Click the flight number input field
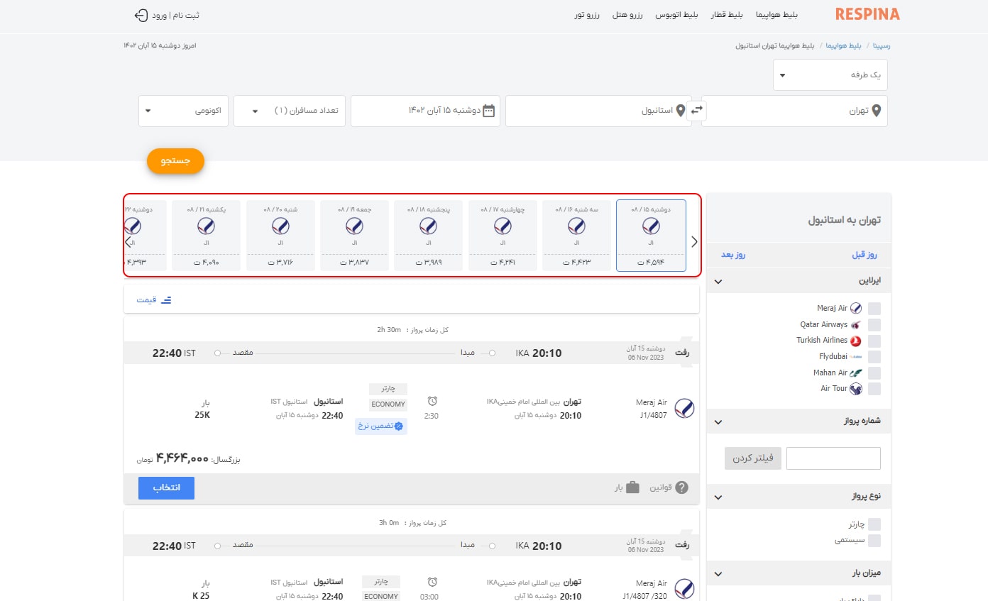 833,458
